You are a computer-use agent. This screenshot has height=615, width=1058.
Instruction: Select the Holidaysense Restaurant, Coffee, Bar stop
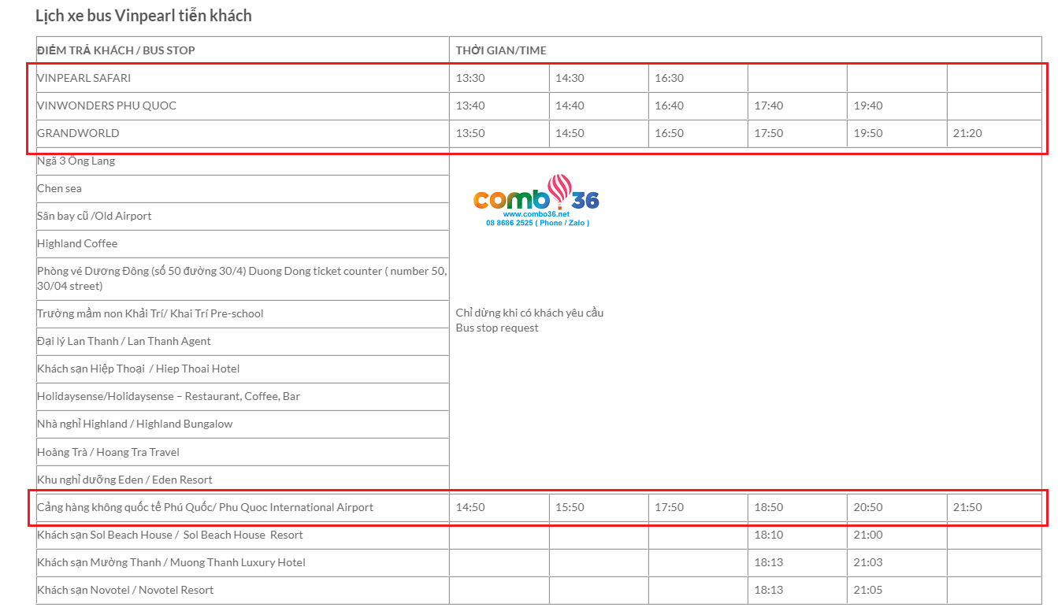[169, 396]
